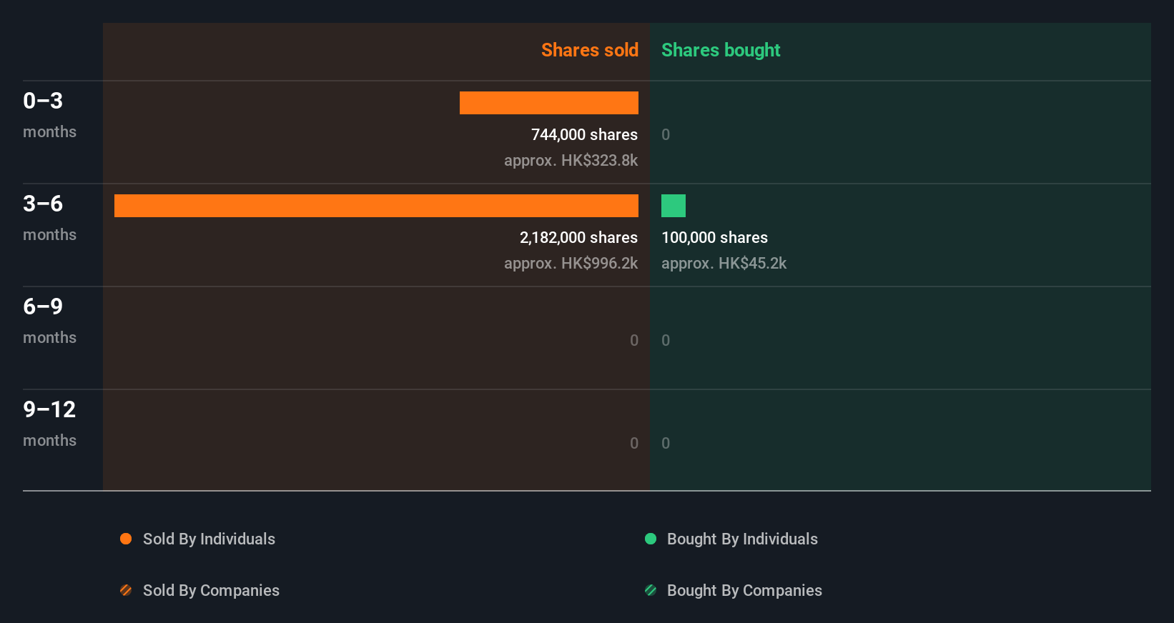
Task: Click the 0 sold value for 6–9 months
Action: click(634, 340)
